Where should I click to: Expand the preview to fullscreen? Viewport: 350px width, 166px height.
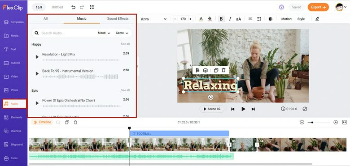305,109
